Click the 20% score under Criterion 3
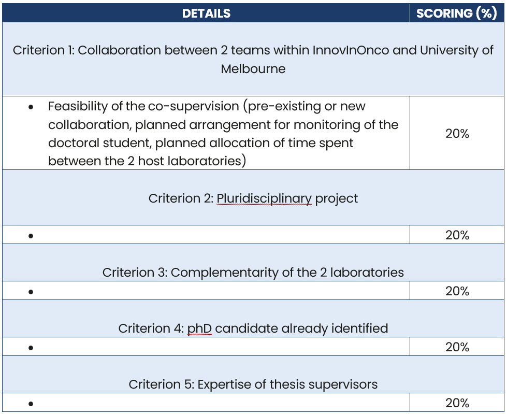The image size is (507, 414). [457, 291]
